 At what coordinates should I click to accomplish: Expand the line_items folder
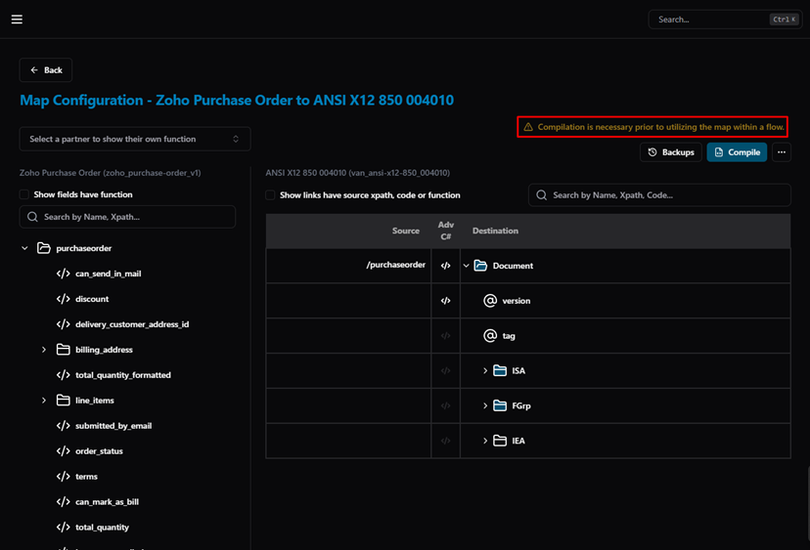tap(44, 401)
